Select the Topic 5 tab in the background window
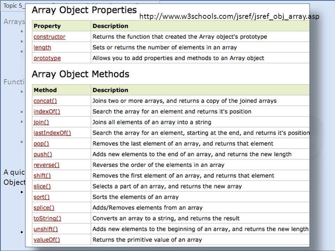 (x=13, y=6)
